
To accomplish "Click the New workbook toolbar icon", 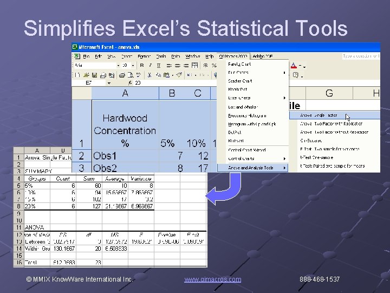I will (77, 75).
